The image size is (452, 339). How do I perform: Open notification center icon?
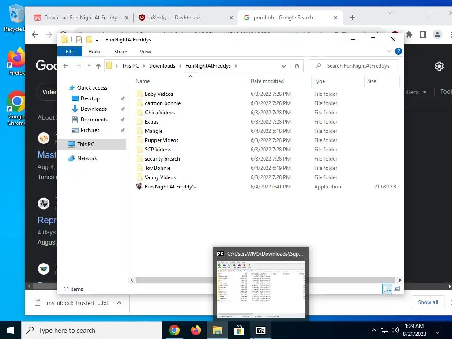point(437,330)
